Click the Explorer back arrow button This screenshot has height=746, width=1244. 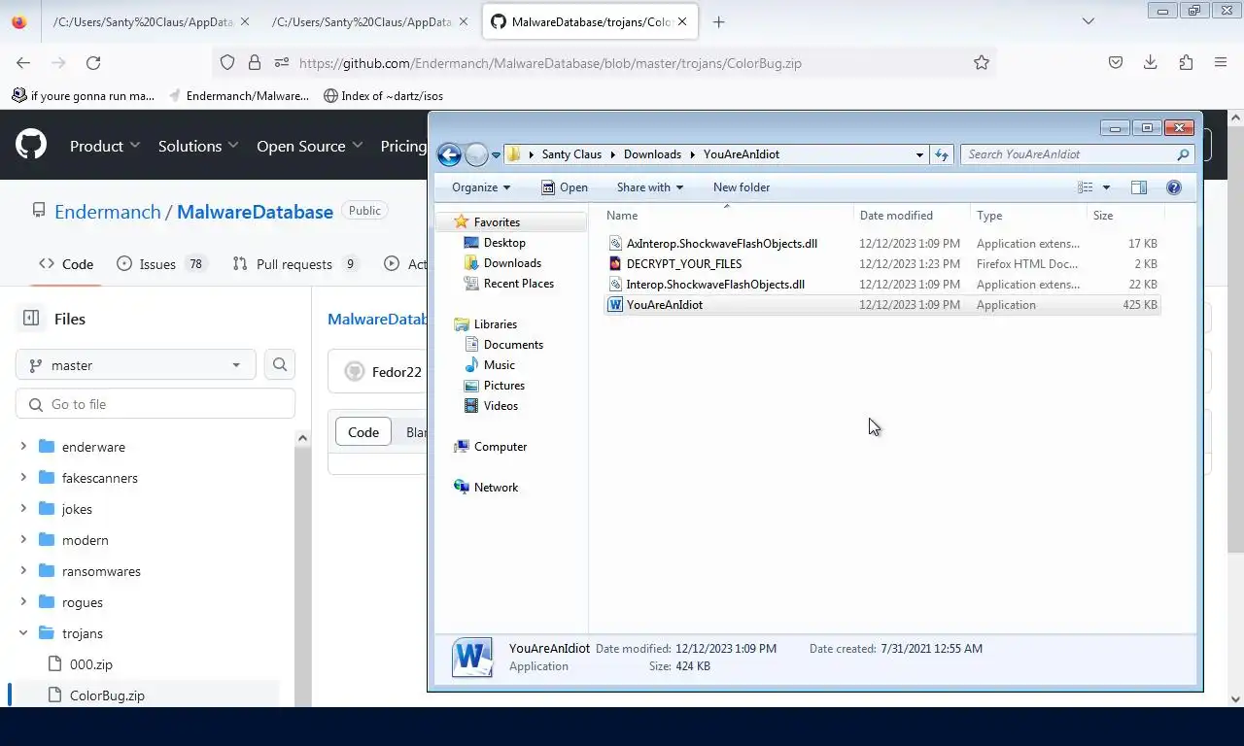(x=449, y=154)
